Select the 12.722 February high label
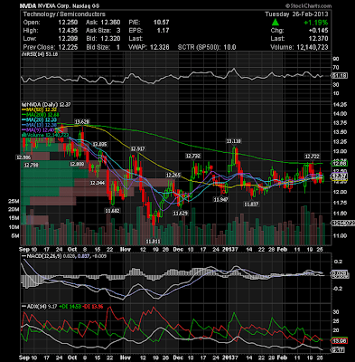355x362 pixels. [313, 157]
